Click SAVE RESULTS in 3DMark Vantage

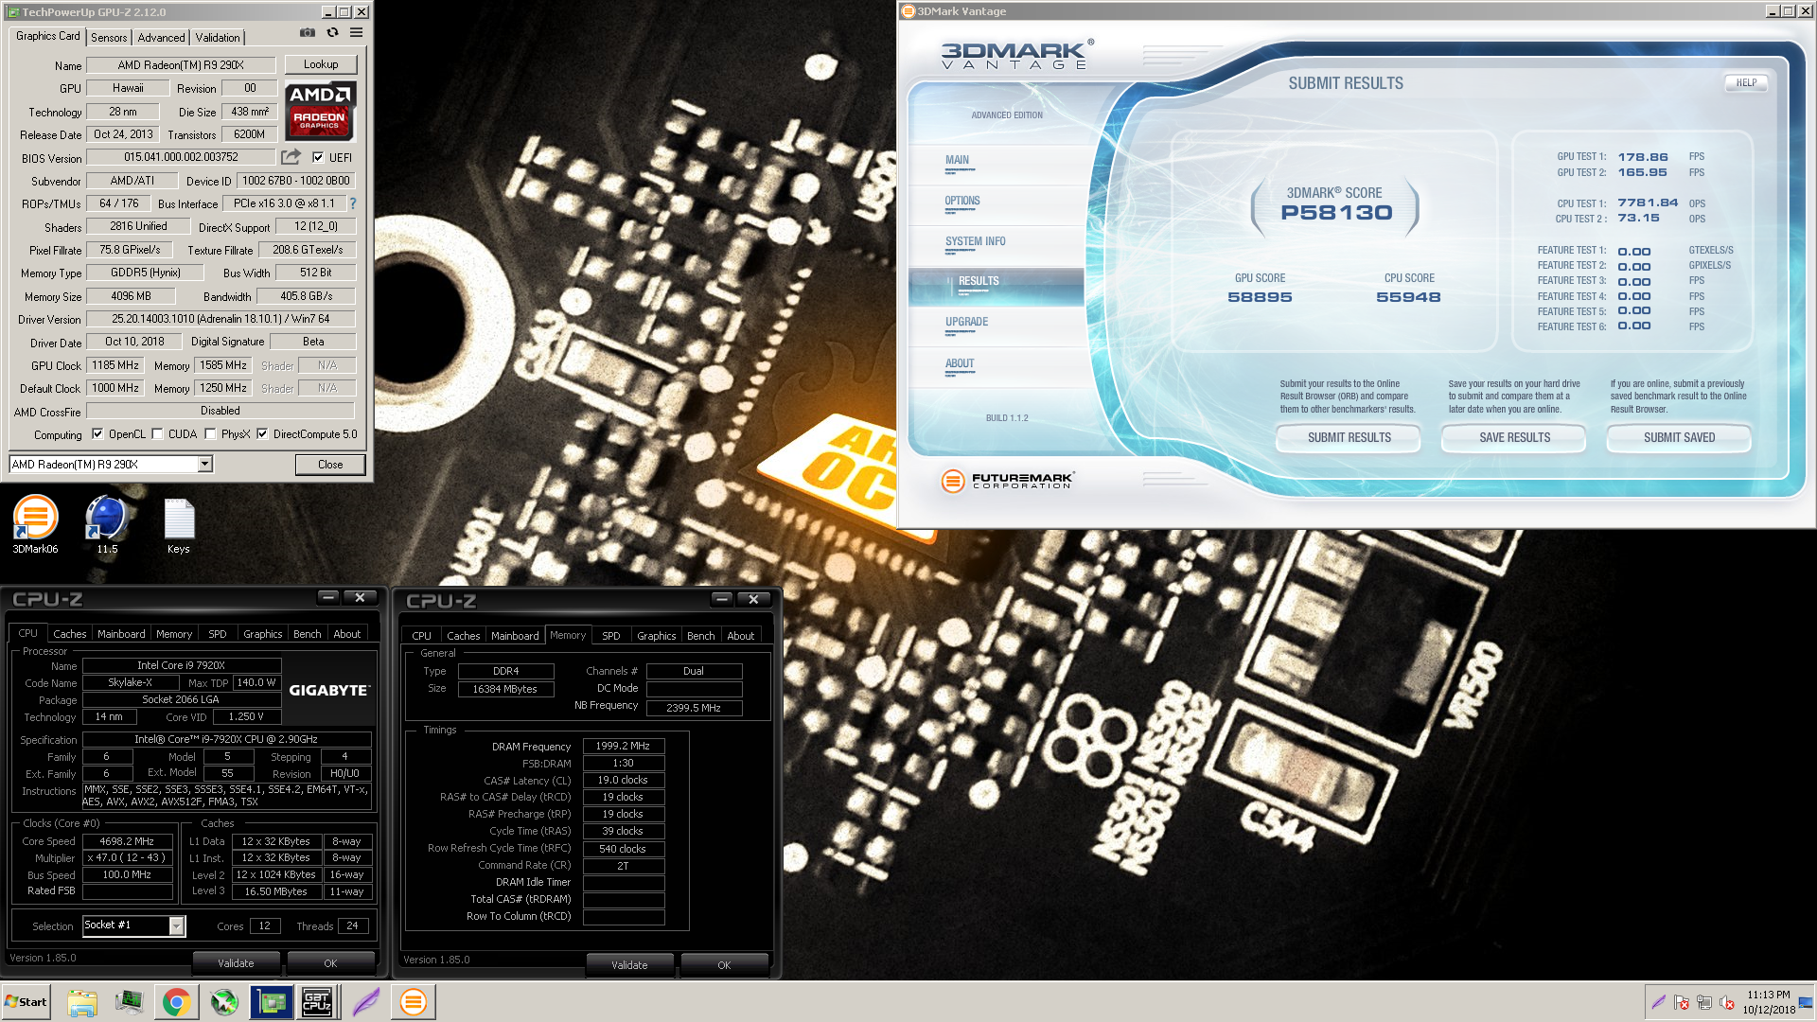(x=1514, y=437)
